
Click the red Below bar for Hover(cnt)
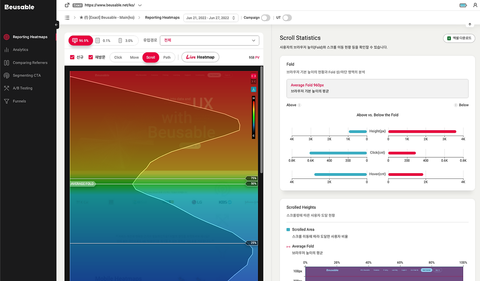406,174
